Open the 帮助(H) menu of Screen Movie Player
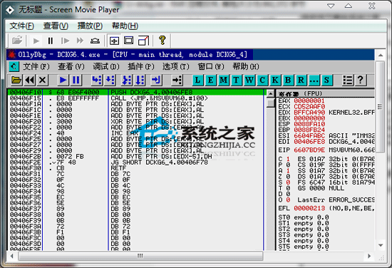Screen dimensions: 392x268 [125, 26]
